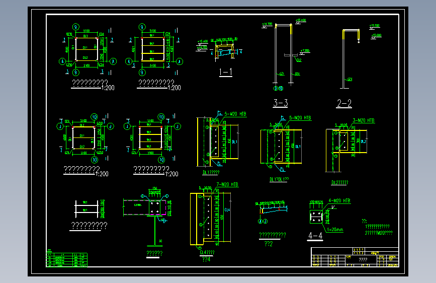
Task: Select the "??????????" title above "??2"
Action: 273,235
